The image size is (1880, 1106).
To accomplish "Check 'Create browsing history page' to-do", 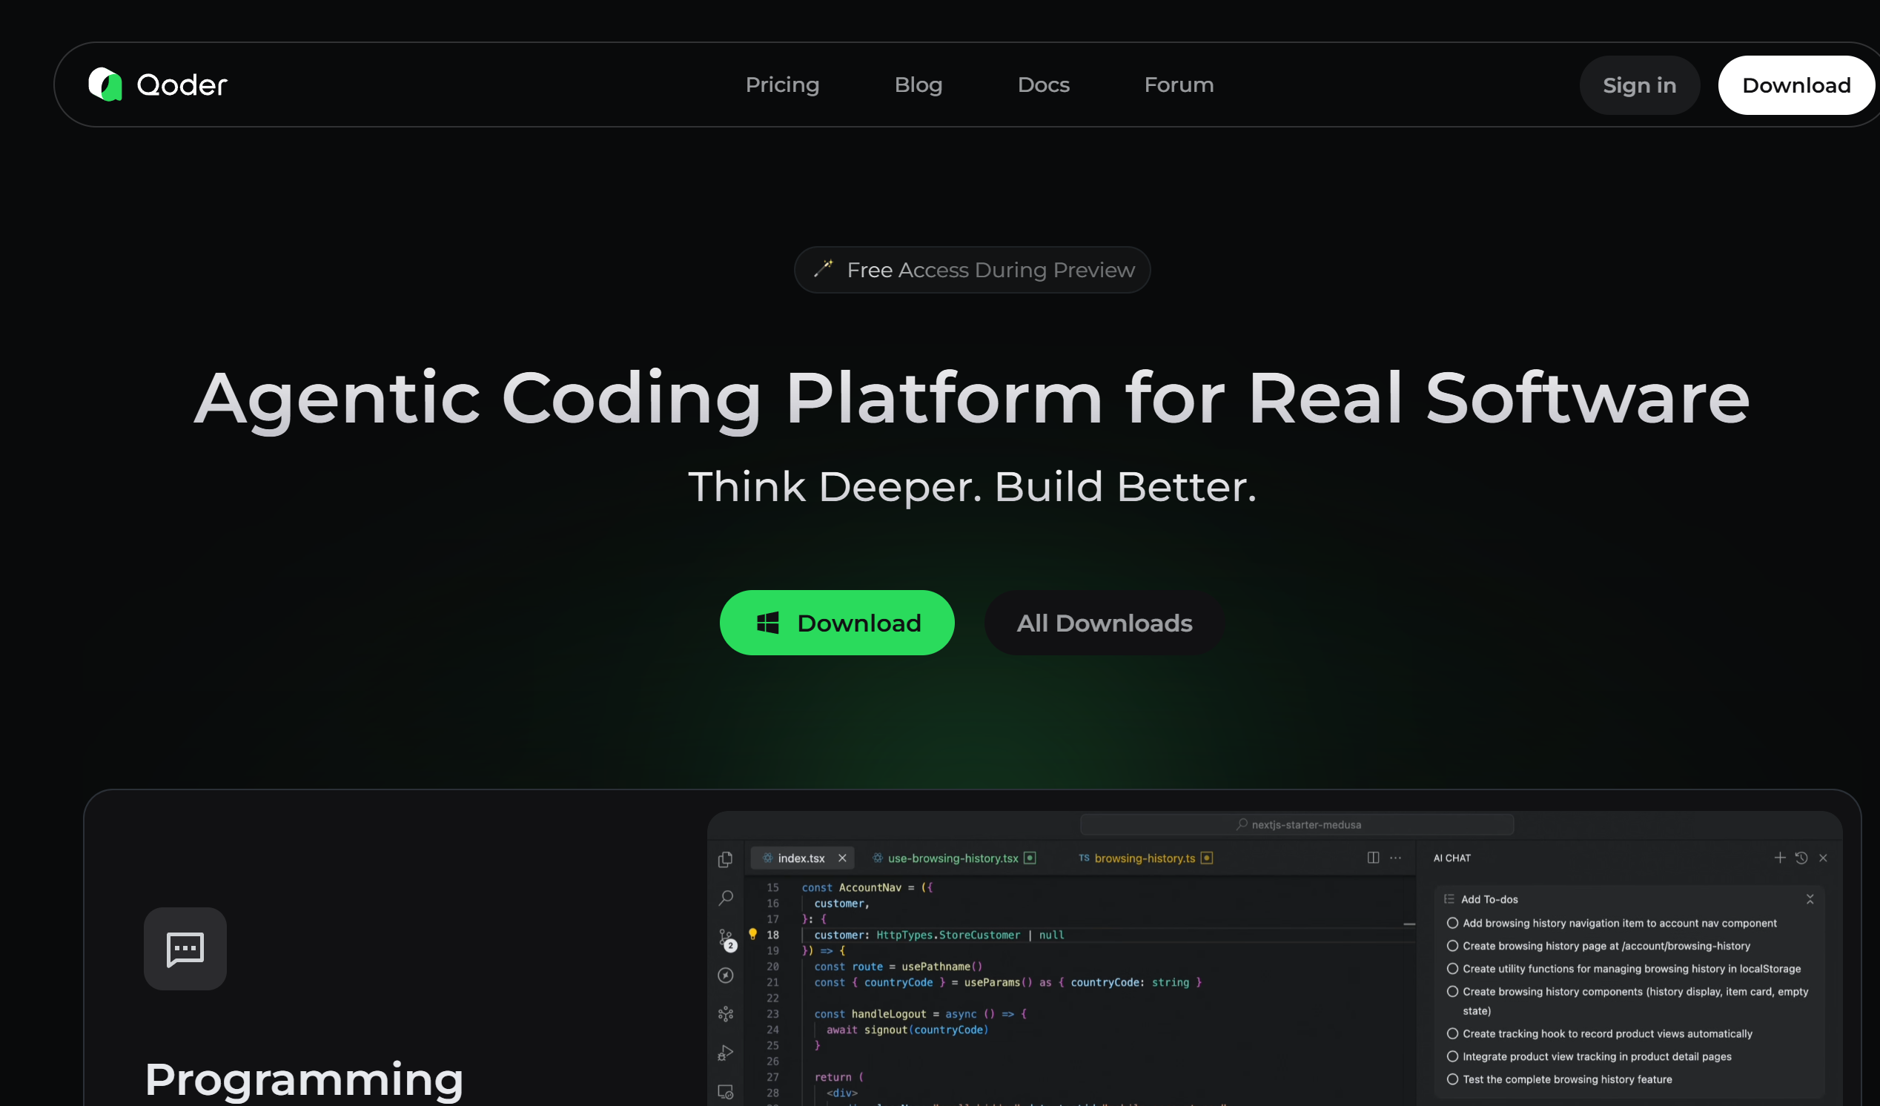I will pos(1452,947).
